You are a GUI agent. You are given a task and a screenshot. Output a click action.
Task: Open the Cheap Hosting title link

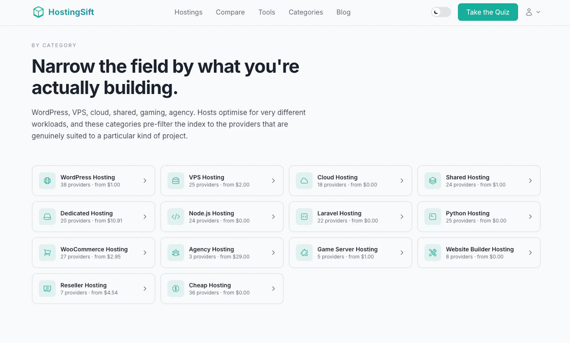pos(210,285)
